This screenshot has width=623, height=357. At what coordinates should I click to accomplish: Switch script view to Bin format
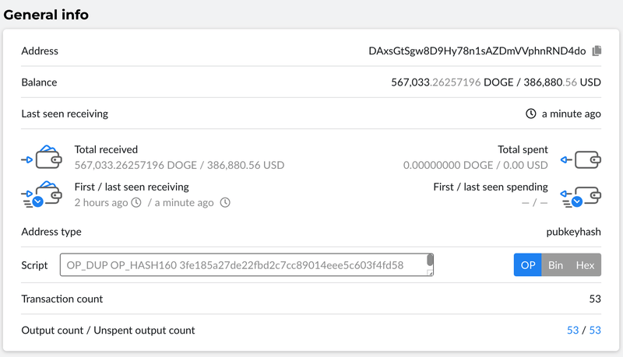tap(555, 265)
